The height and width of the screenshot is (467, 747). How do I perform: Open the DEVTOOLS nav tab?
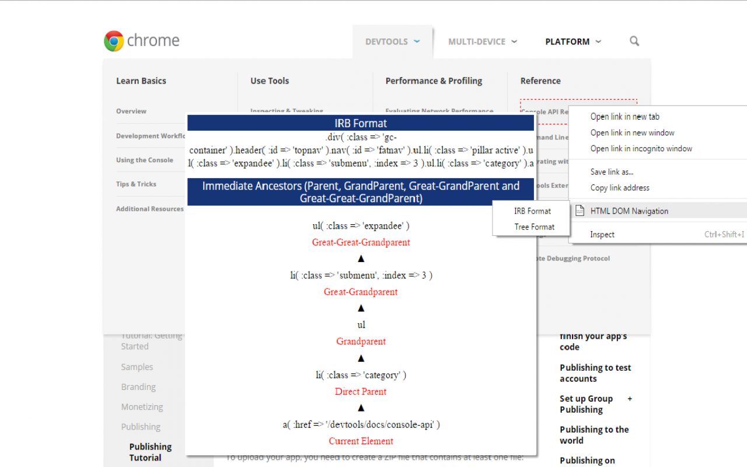click(x=393, y=41)
